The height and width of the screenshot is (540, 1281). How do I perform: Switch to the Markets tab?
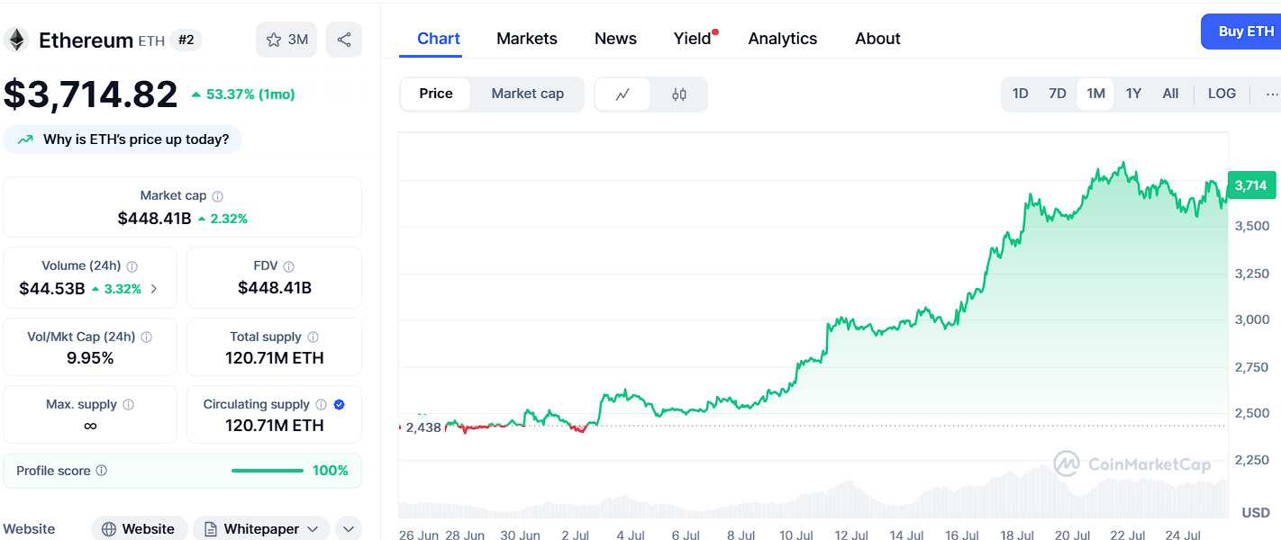527,38
